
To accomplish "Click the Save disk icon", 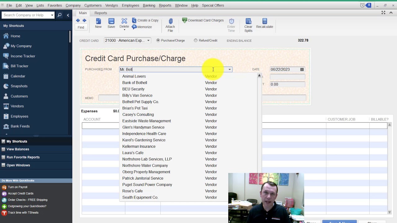I will pos(111,21).
